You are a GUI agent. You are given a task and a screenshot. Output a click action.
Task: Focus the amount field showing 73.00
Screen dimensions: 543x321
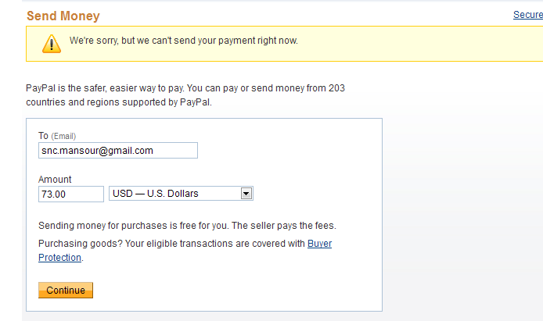tap(71, 194)
